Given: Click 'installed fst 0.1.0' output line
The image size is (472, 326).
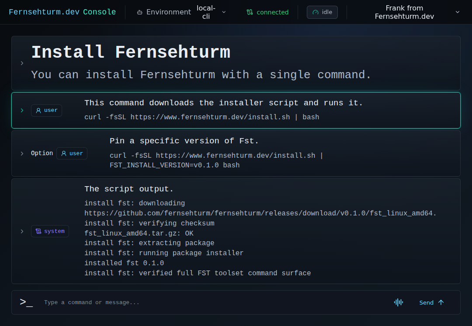Looking at the screenshot, I should point(124,263).
